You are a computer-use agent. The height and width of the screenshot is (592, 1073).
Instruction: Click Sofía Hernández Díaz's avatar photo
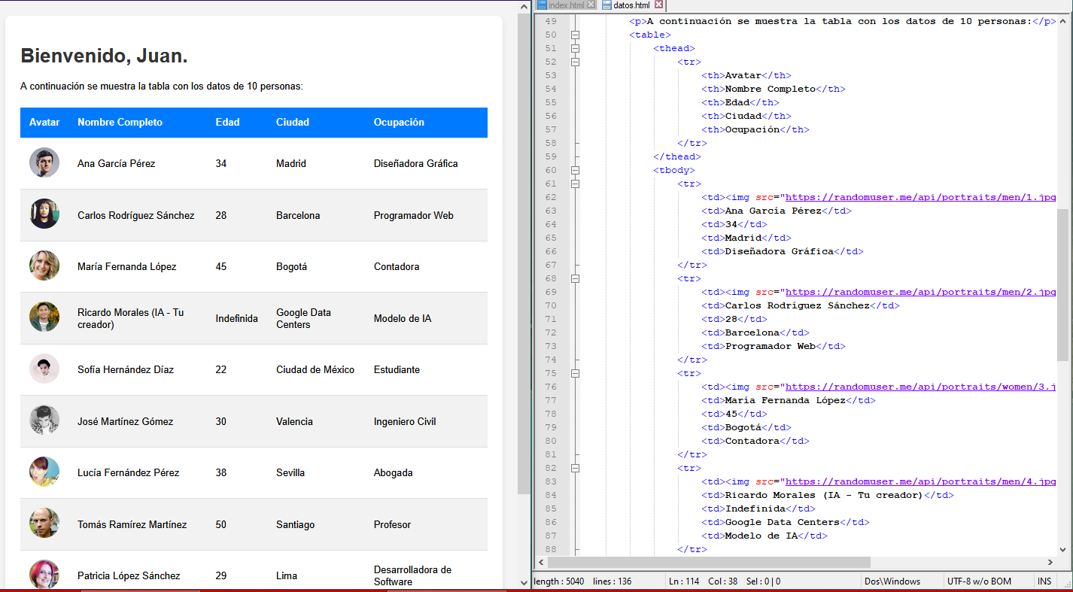click(x=44, y=369)
